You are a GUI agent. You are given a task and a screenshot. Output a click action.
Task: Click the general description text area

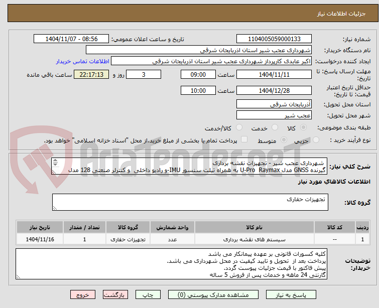tap(189, 166)
